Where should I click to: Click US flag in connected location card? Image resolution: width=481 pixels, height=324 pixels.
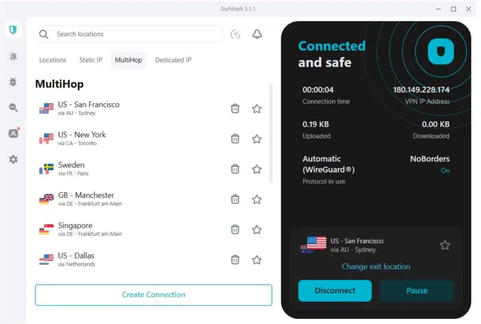[316, 243]
